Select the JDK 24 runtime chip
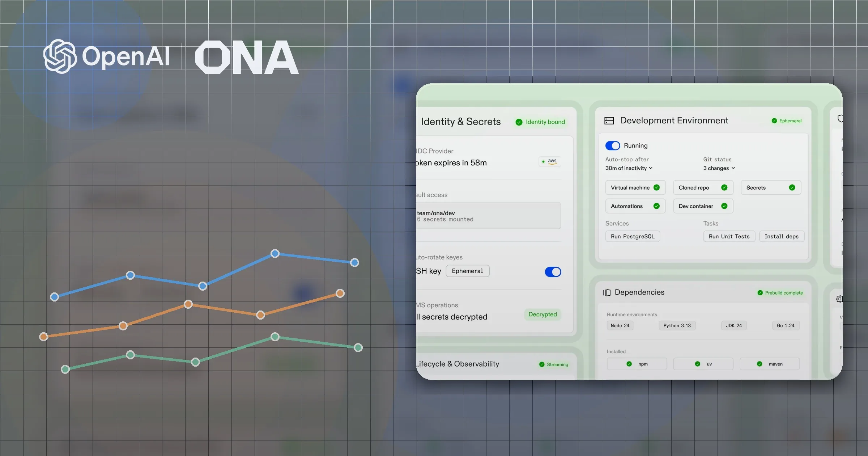 click(734, 325)
